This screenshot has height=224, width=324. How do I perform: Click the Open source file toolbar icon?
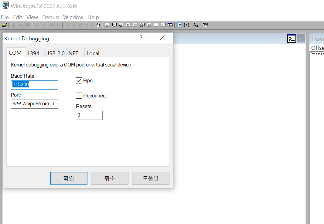click(x=4, y=25)
